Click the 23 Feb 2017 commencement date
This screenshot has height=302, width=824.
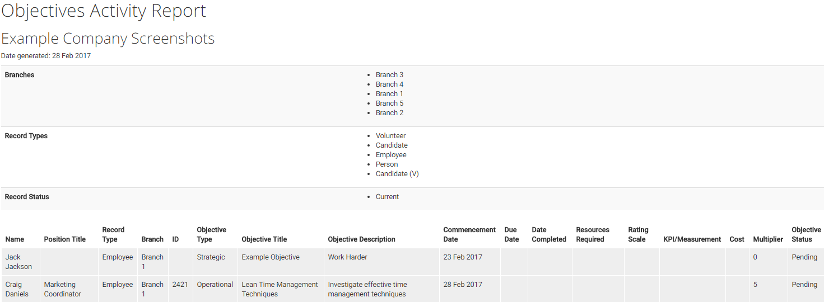[x=463, y=257]
